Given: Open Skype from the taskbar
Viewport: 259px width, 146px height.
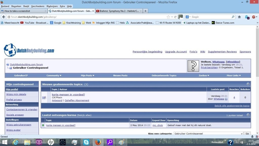Looking at the screenshot, I should 86,142.
